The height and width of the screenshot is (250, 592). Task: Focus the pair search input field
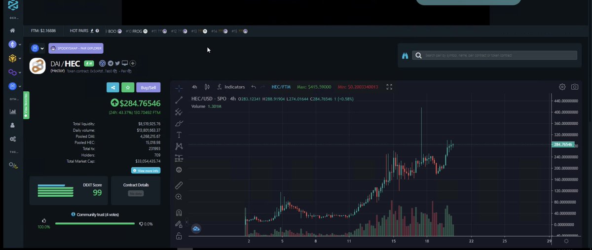tap(495, 56)
